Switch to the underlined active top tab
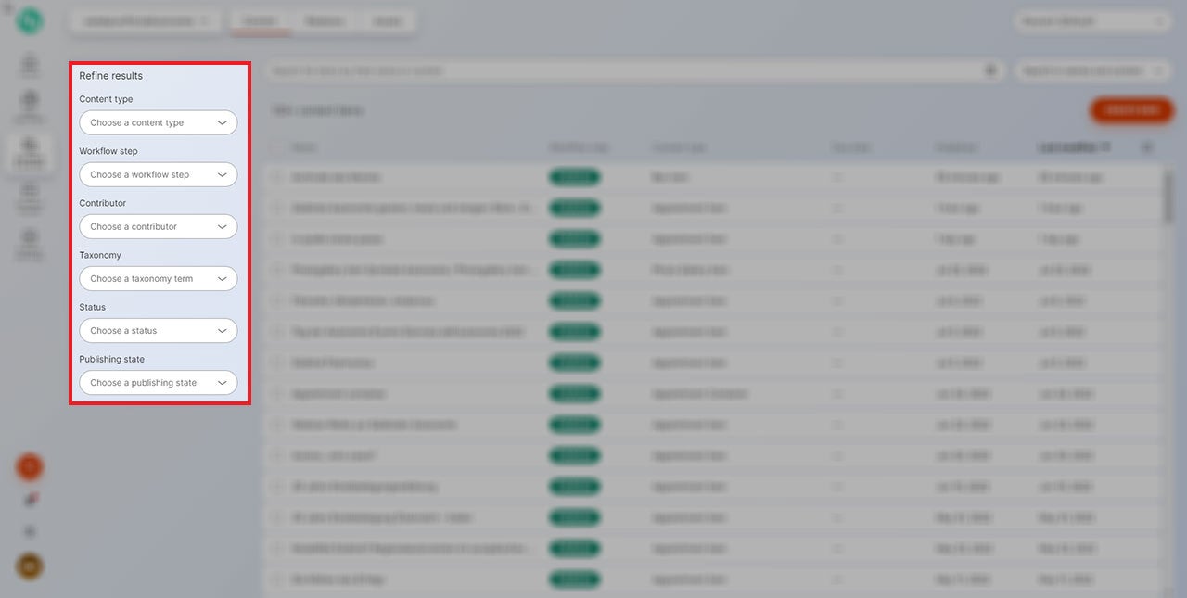This screenshot has height=598, width=1187. [261, 21]
